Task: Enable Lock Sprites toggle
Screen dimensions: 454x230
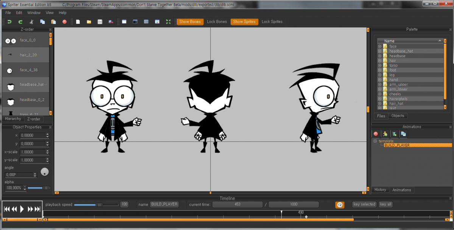Action: pos(272,22)
